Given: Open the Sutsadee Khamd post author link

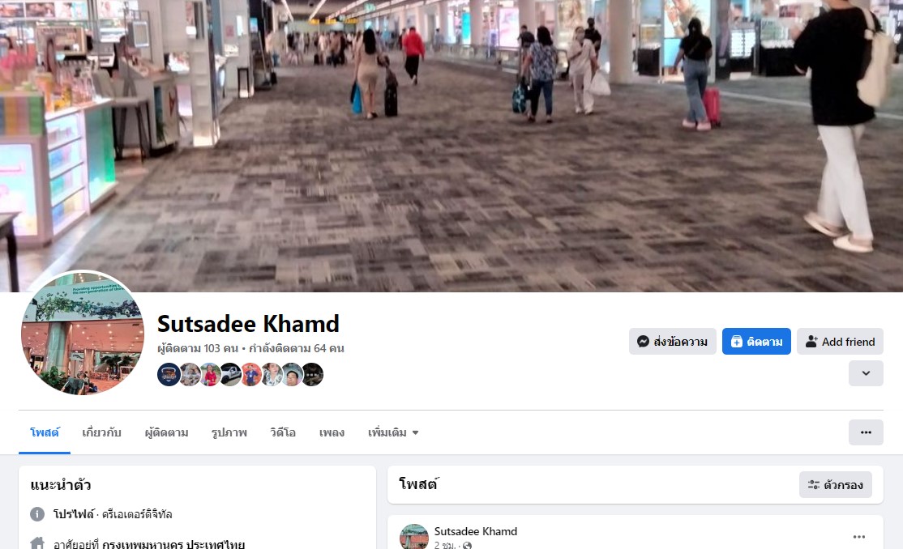Looking at the screenshot, I should click(x=475, y=531).
